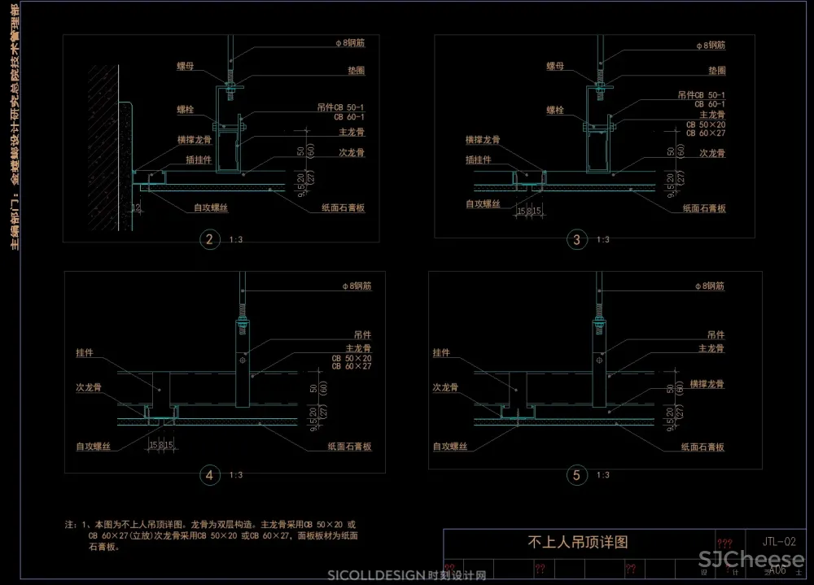Click the circled detail number 2 marker
Viewport: 814px width, 585px height.
coord(210,239)
